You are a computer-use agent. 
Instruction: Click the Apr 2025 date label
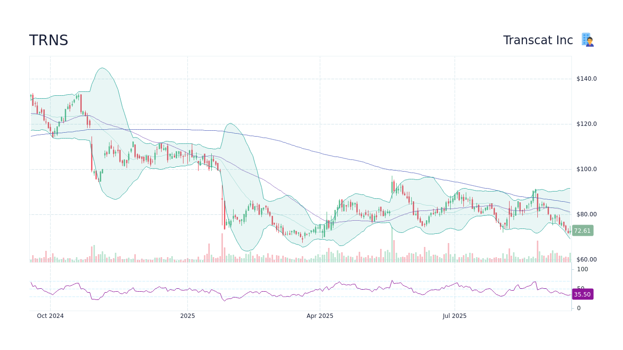click(x=320, y=316)
